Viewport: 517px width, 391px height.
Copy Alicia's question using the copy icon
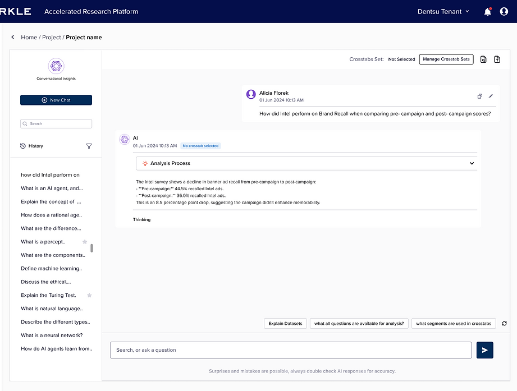(480, 96)
